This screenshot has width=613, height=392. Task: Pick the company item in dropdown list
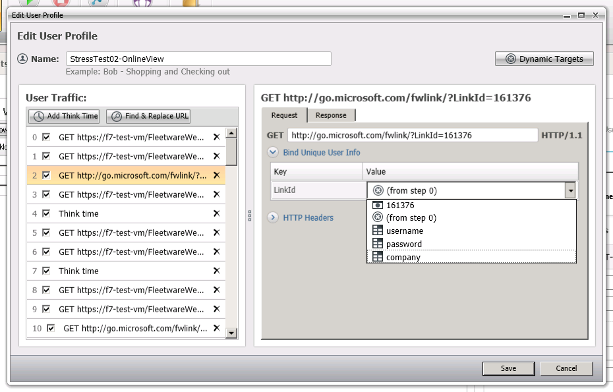(x=403, y=258)
